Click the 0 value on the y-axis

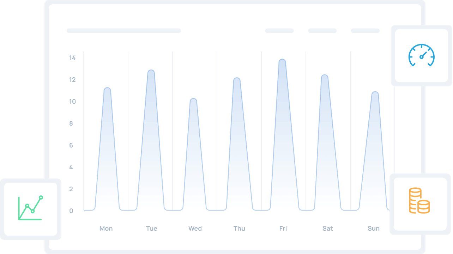pyautogui.click(x=71, y=211)
